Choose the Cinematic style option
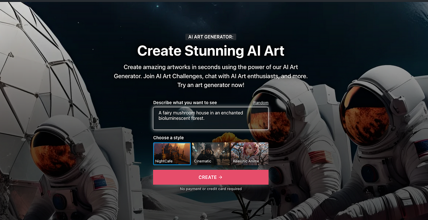The image size is (428, 220). tap(211, 154)
